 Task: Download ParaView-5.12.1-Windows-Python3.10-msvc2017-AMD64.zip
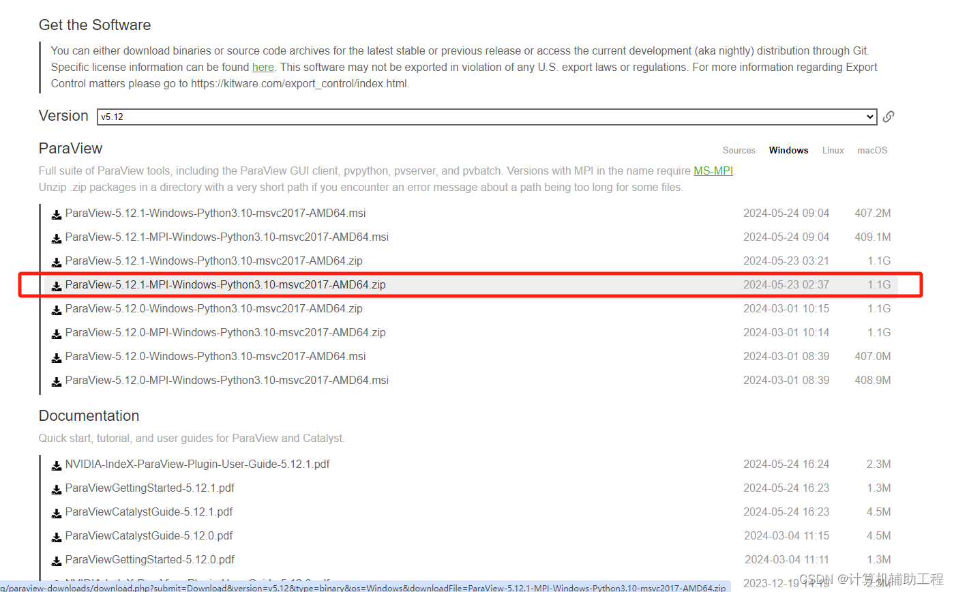pos(214,261)
